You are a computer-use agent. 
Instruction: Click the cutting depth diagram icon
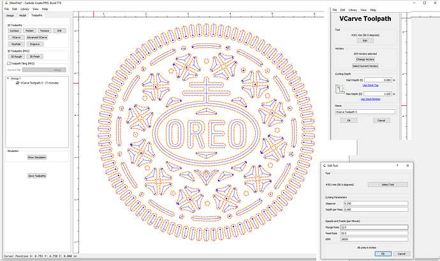coord(340,89)
